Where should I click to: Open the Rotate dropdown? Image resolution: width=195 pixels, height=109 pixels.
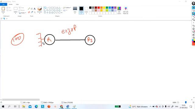tap(22, 13)
